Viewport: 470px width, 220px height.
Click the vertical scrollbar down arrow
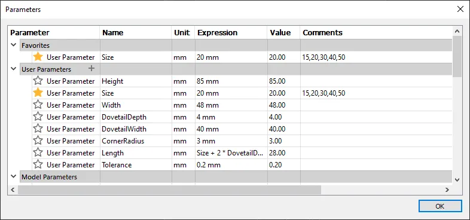(x=457, y=180)
